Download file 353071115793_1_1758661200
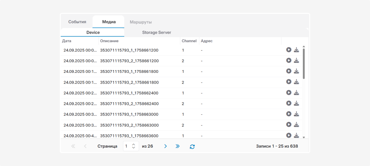 click(296, 50)
